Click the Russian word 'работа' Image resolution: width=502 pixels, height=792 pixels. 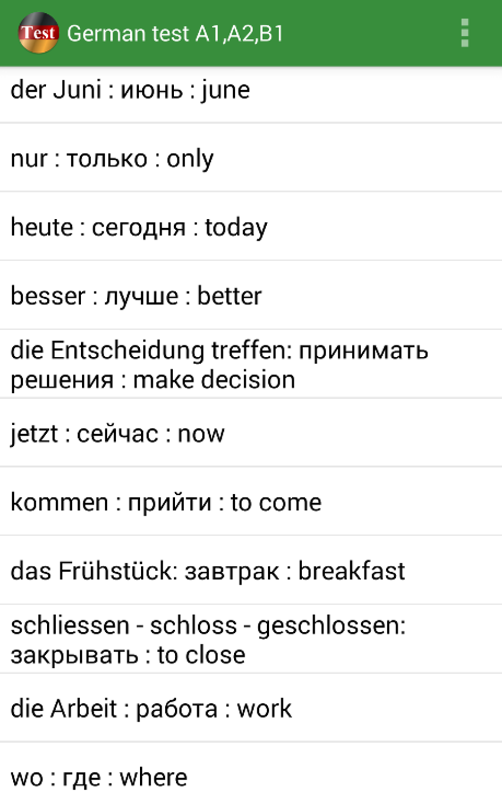tap(176, 709)
